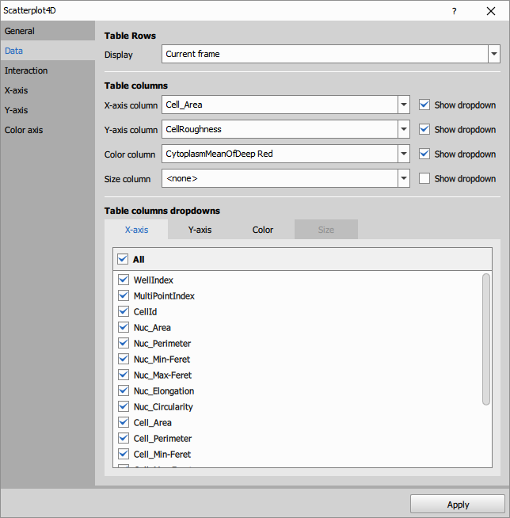Expand X-axis column dropdown arrow
Image resolution: width=510 pixels, height=518 pixels.
click(x=404, y=105)
